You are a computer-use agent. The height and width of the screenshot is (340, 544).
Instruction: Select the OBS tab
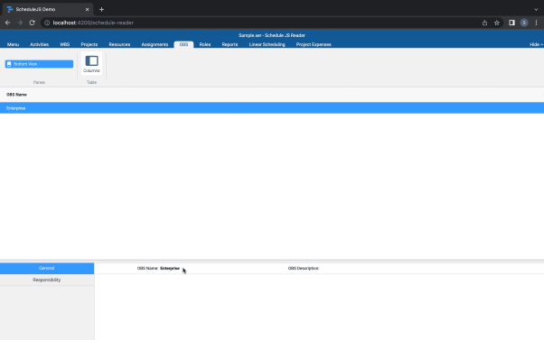pos(183,44)
